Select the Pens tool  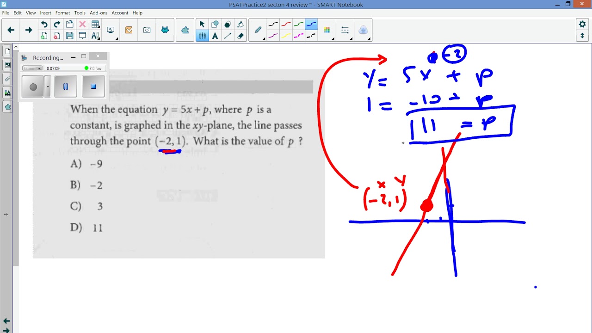pos(202,36)
